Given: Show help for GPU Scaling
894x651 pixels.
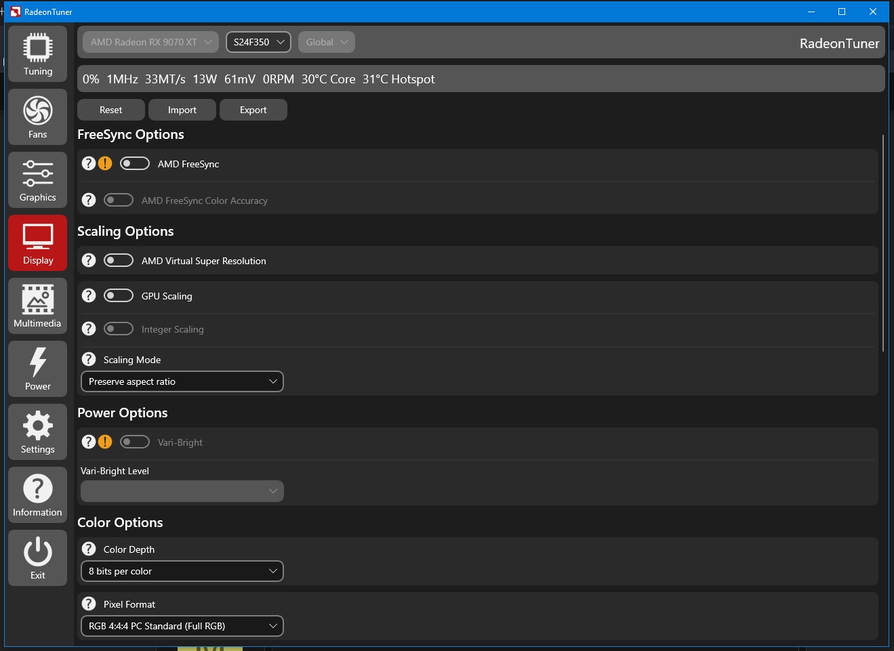Looking at the screenshot, I should (x=89, y=295).
